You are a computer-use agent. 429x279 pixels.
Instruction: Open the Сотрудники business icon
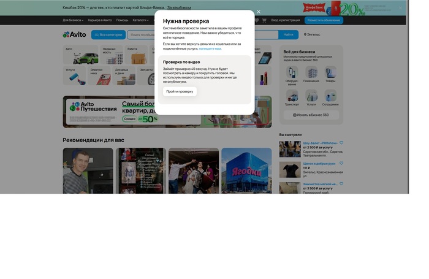pyautogui.click(x=330, y=98)
